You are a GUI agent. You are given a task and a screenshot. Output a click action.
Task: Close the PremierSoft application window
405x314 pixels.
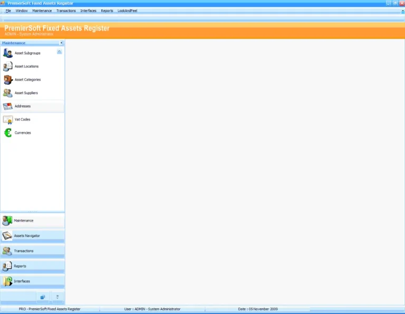click(402, 3)
